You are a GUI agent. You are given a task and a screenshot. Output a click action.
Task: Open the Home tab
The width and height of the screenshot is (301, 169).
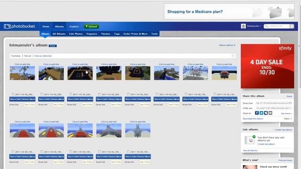click(46, 26)
